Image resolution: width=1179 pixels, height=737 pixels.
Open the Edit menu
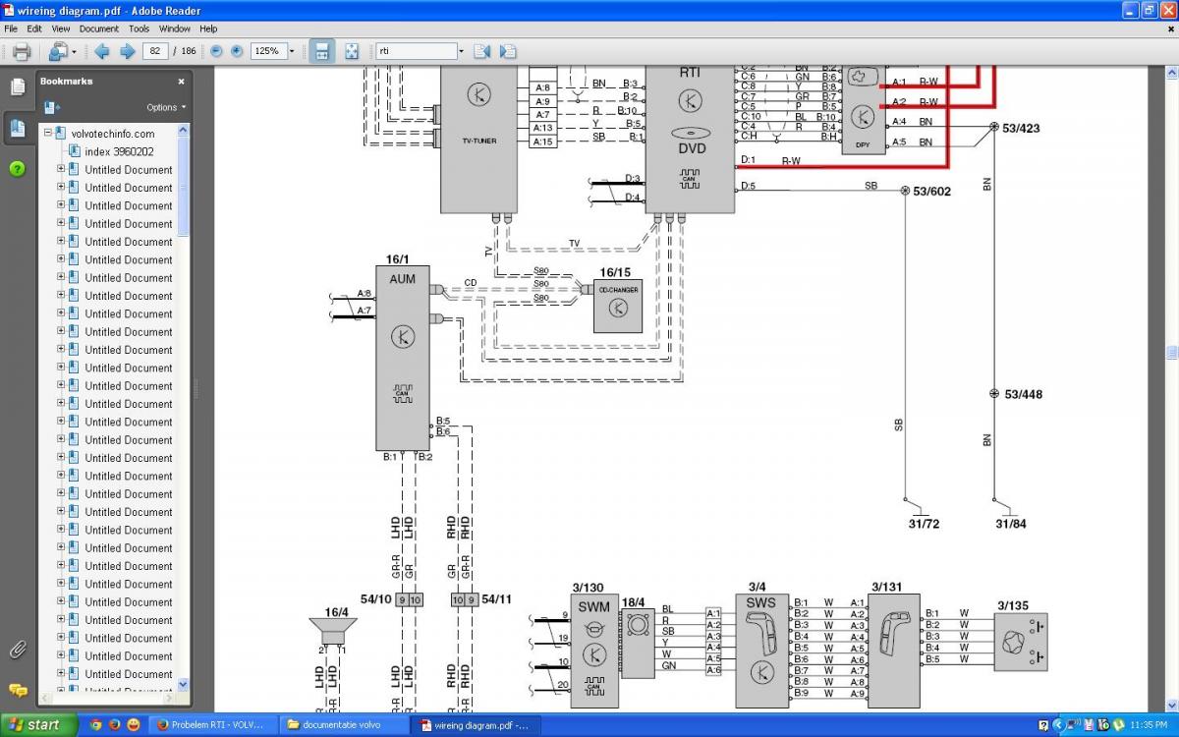point(34,28)
